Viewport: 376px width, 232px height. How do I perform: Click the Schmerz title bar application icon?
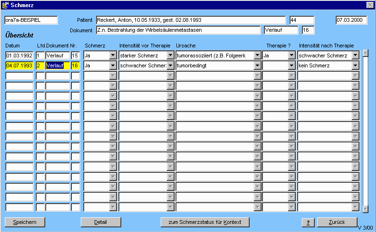5,5
